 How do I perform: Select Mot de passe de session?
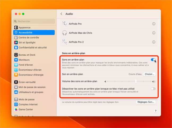(34, 87)
